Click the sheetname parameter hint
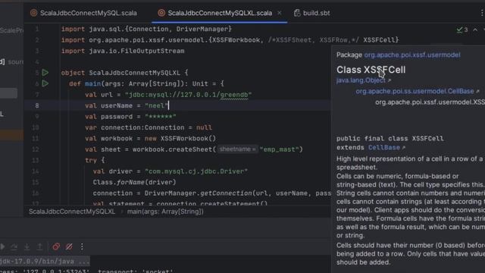The image size is (485, 273). (237, 149)
